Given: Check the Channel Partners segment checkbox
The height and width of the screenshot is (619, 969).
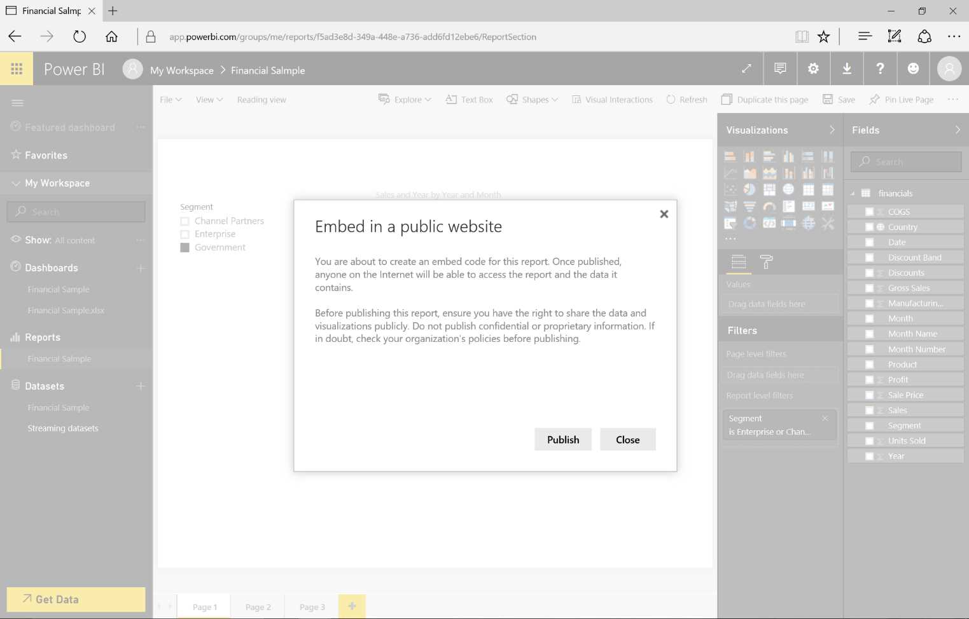Looking at the screenshot, I should coord(185,221).
